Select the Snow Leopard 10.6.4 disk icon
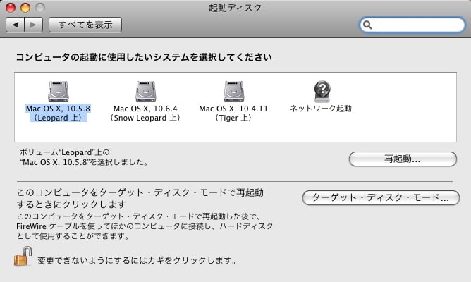471x282 pixels. click(146, 91)
